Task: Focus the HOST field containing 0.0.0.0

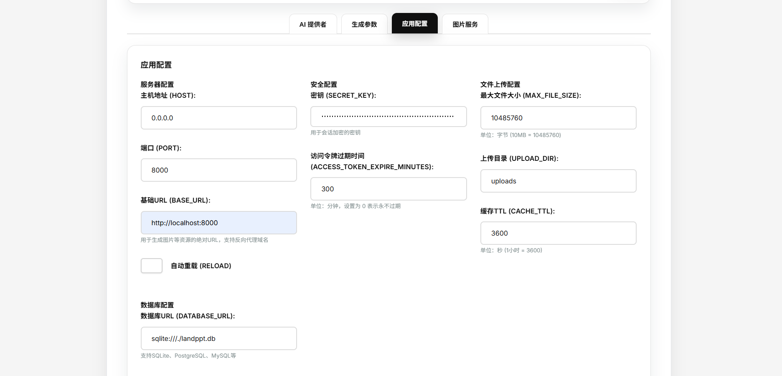Action: coord(218,118)
